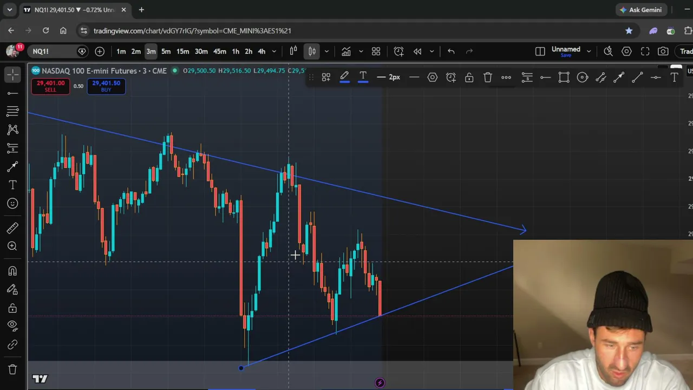Expand the indicators favorites dropdown
The height and width of the screenshot is (390, 693).
[361, 51]
